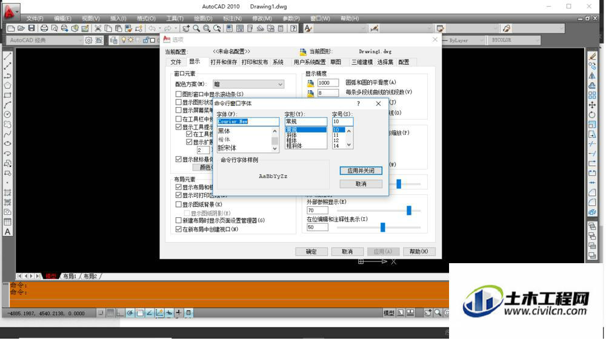Check 显示图纸背景(K) option

[x=178, y=204]
